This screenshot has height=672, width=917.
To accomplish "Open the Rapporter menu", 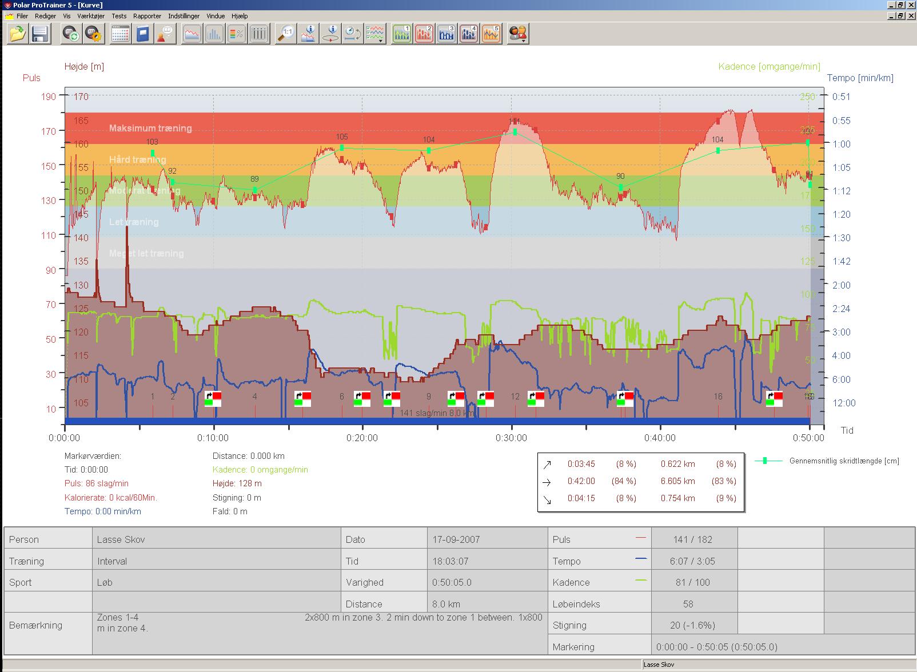I will pos(147,16).
